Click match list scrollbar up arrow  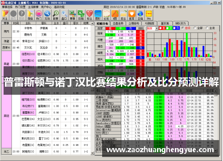(92, 24)
